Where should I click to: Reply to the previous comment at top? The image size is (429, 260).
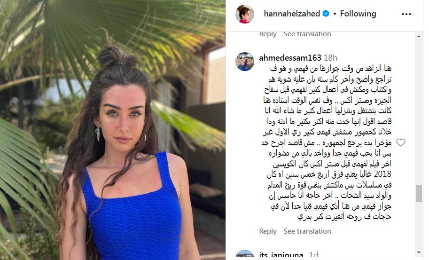[x=267, y=34]
